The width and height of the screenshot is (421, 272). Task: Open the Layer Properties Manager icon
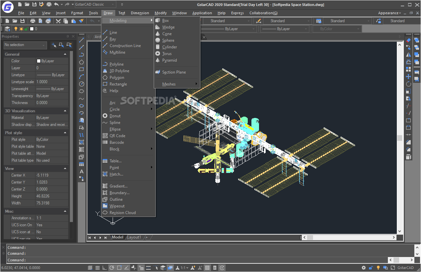click(7, 29)
